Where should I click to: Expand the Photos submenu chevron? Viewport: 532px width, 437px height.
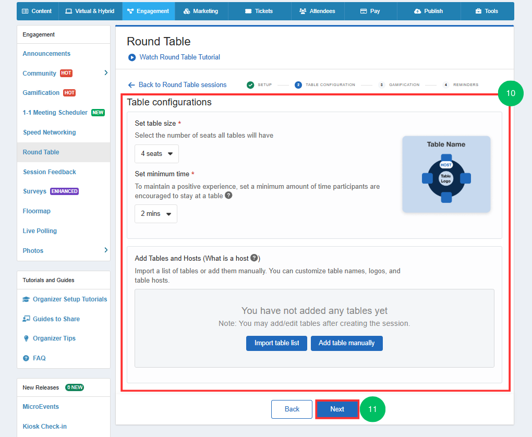pos(106,250)
